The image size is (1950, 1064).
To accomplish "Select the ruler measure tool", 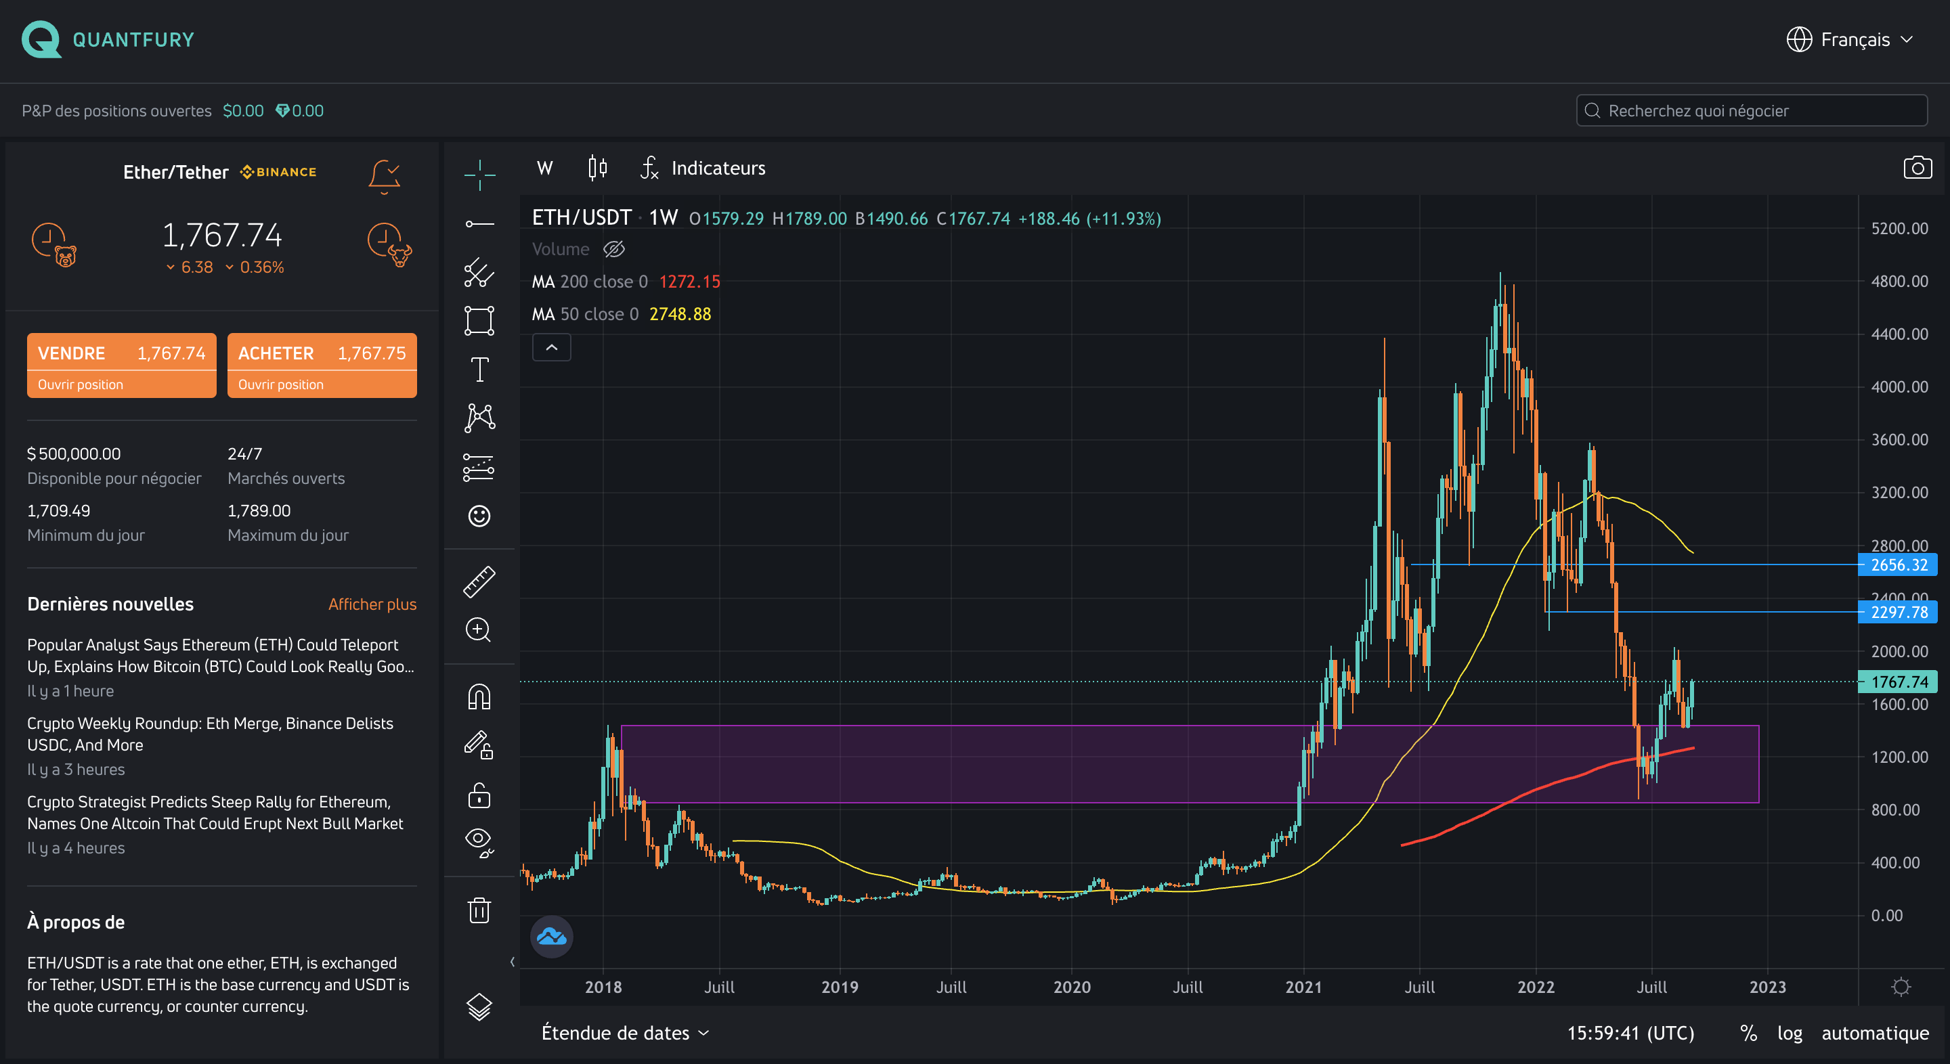I will (479, 581).
